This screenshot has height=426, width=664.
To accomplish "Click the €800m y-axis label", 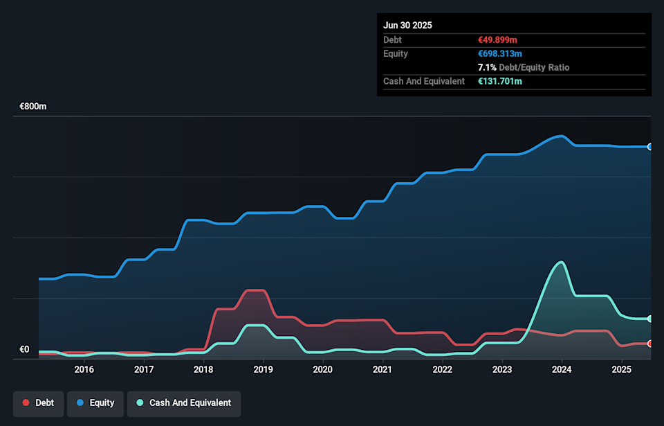I will tap(33, 107).
